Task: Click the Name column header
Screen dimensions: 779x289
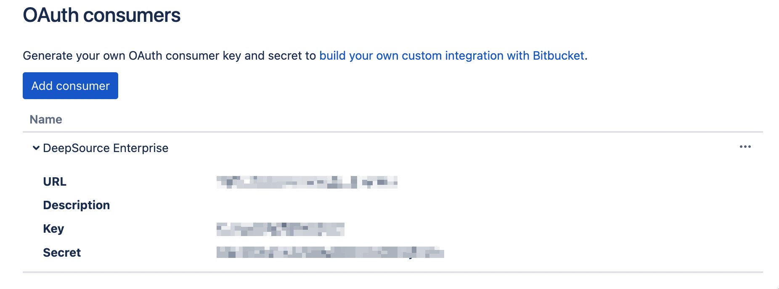Action: (x=45, y=119)
